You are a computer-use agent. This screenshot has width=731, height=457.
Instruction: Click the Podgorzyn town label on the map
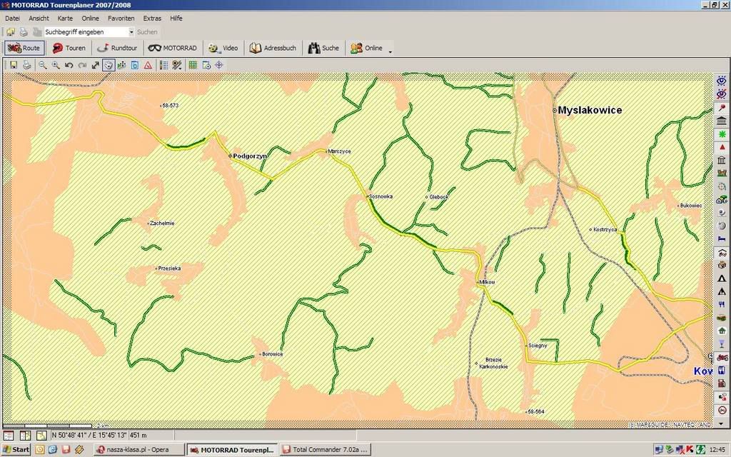[250, 156]
